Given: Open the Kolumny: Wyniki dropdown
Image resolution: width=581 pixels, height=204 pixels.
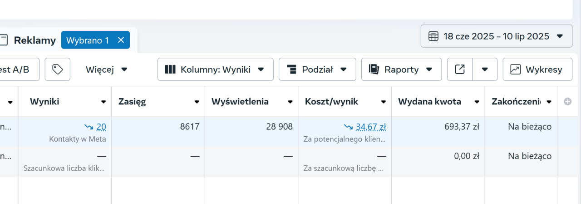Looking at the screenshot, I should click(x=215, y=70).
